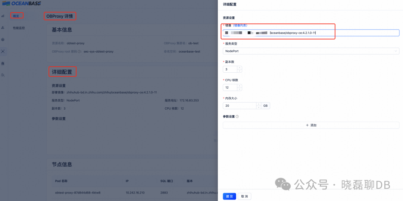Screen dimensions: 403x201
Task: Click the 取消 cancel button
Action: [x=244, y=197]
